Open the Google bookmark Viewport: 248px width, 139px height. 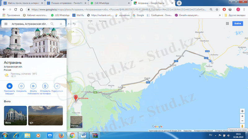click(138, 15)
